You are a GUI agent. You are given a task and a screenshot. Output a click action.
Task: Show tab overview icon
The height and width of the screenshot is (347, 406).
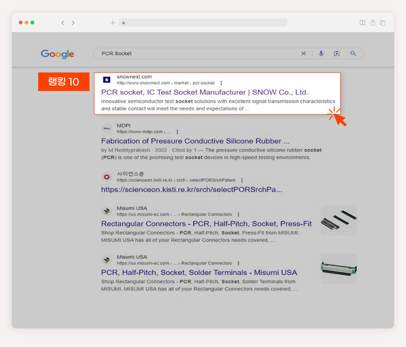click(x=383, y=23)
